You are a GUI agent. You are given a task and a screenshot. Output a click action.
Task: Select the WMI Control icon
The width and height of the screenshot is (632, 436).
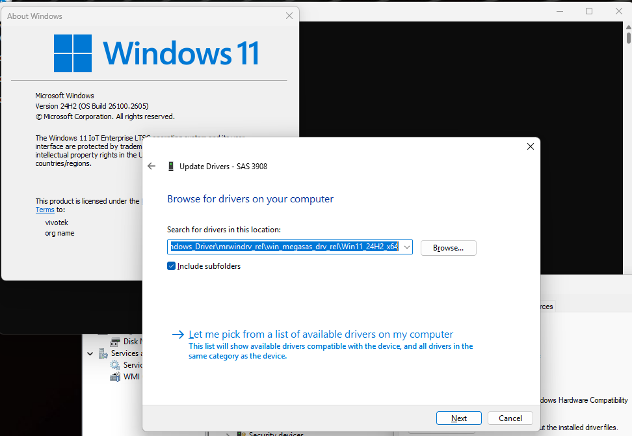coord(115,377)
